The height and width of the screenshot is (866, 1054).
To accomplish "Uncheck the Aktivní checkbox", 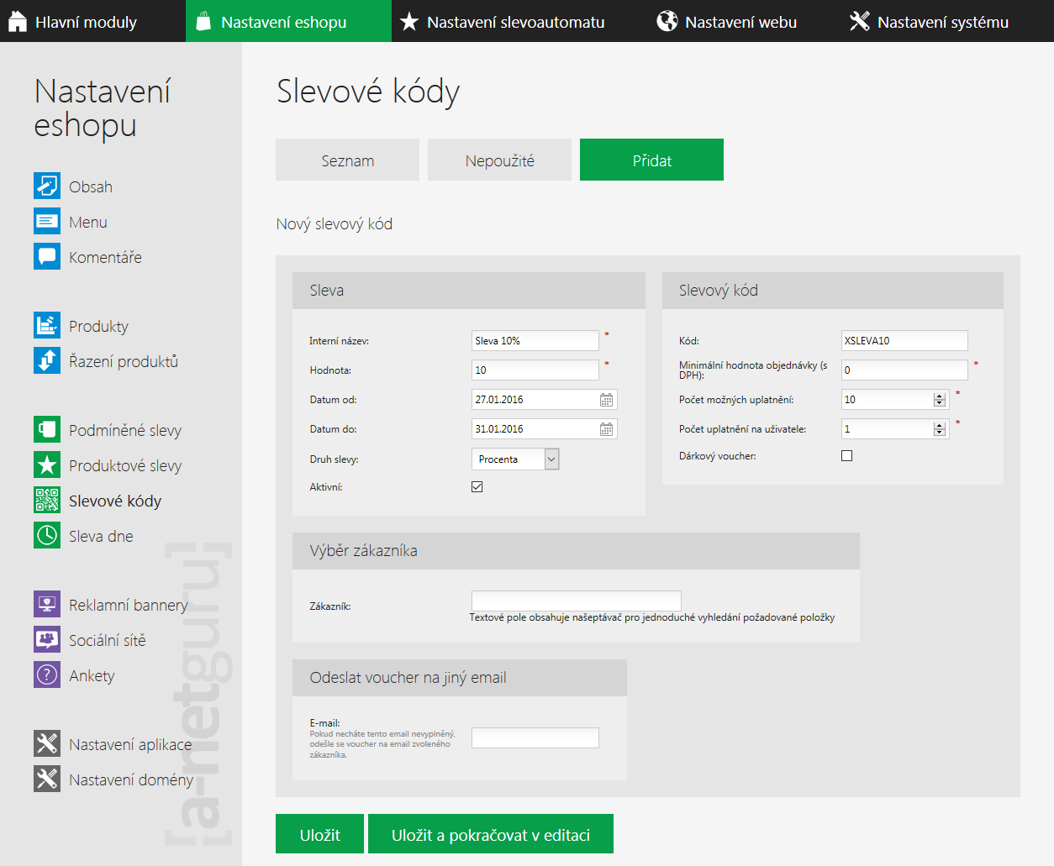I will click(x=477, y=487).
